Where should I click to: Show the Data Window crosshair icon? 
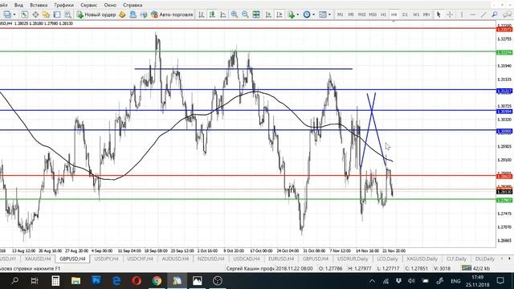click(35, 14)
